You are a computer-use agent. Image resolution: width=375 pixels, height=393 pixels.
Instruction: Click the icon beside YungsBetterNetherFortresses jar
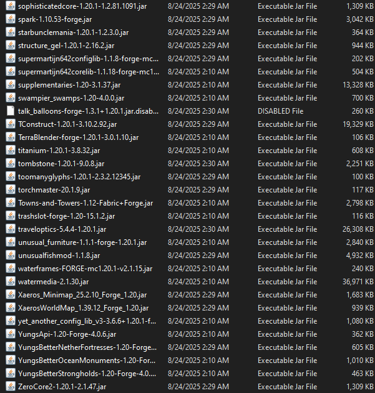pos(11,347)
